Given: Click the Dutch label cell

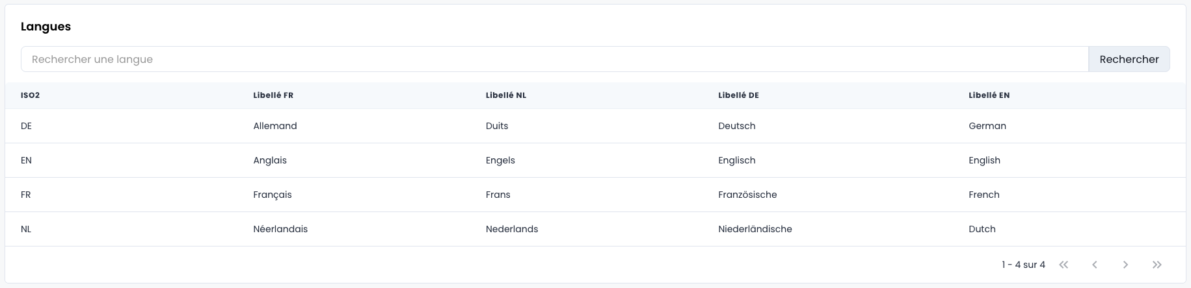Looking at the screenshot, I should [x=982, y=229].
